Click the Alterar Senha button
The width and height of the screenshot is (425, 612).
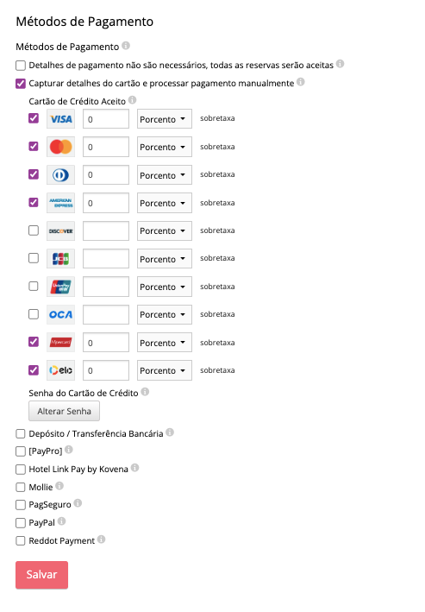pyautogui.click(x=64, y=411)
